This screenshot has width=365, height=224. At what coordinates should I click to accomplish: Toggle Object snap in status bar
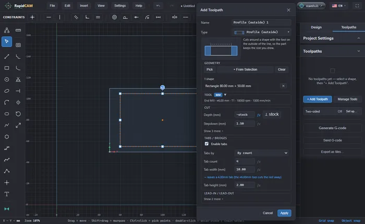tap(351, 221)
